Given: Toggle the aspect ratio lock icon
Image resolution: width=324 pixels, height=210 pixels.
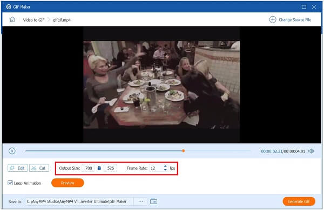Looking at the screenshot, I should pos(99,168).
